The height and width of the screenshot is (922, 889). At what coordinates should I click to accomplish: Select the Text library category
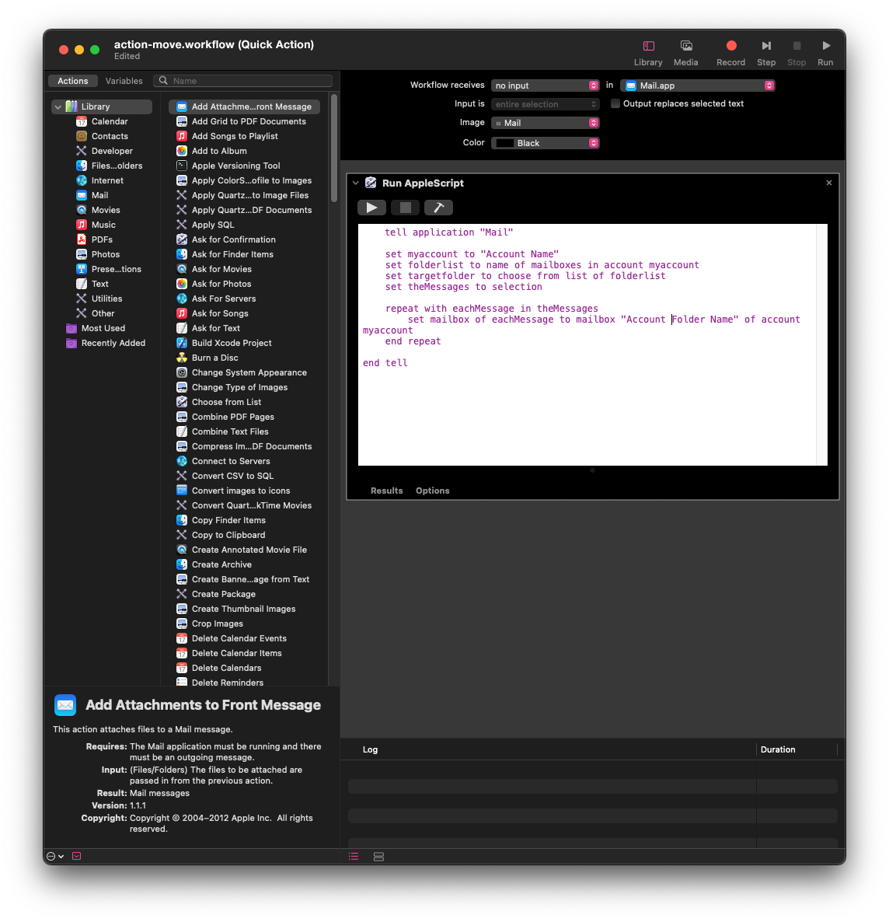[x=92, y=284]
